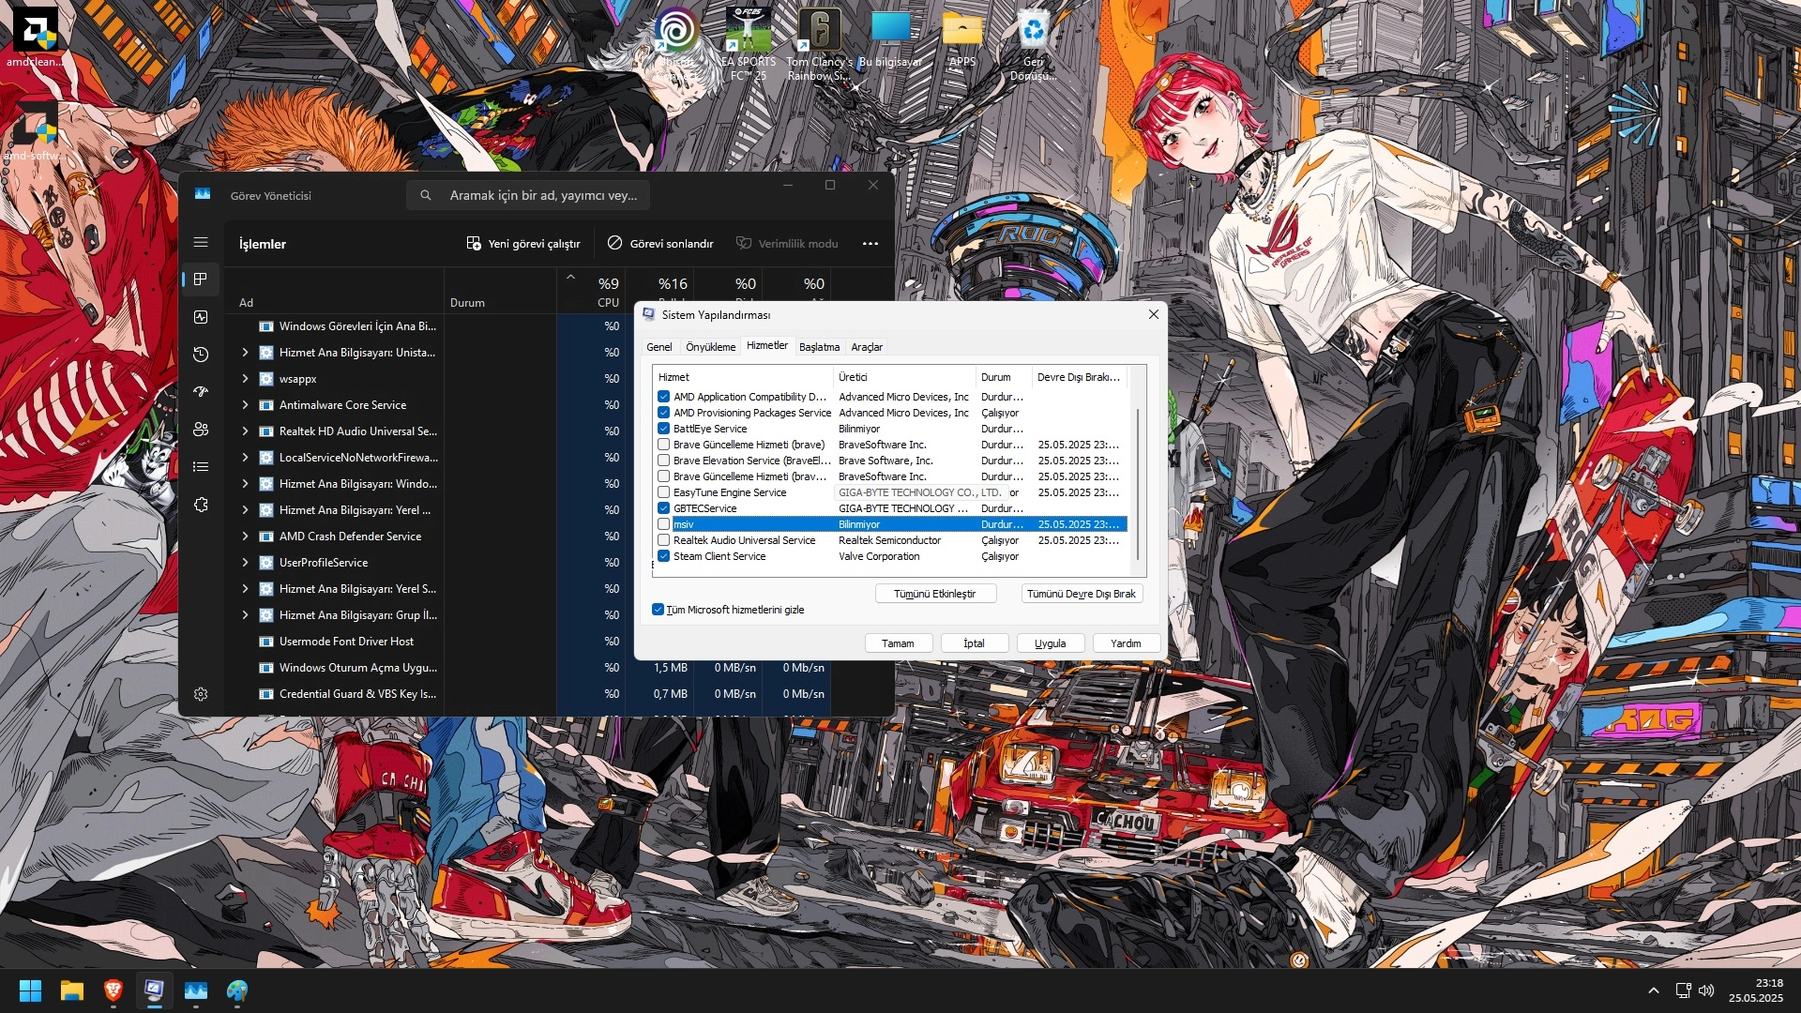Uncheck the GBTECService checkbox
Image resolution: width=1801 pixels, height=1013 pixels.
click(x=664, y=508)
